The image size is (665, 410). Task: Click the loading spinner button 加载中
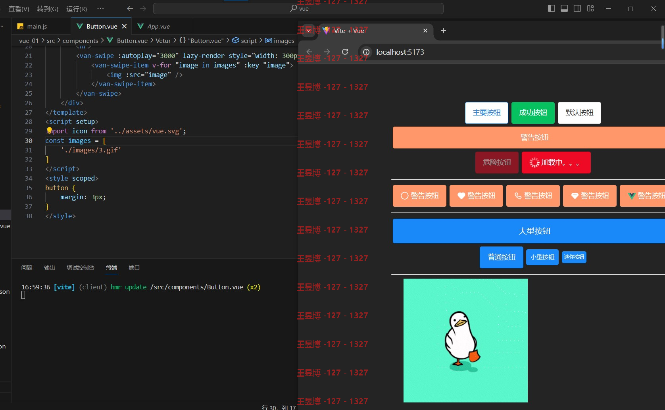click(x=556, y=162)
